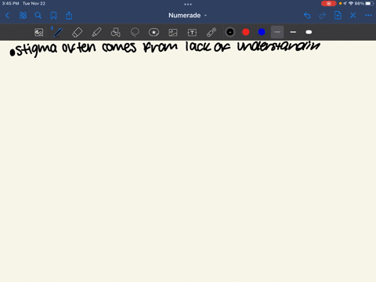The height and width of the screenshot is (282, 376).
Task: Add a new page
Action: (338, 16)
